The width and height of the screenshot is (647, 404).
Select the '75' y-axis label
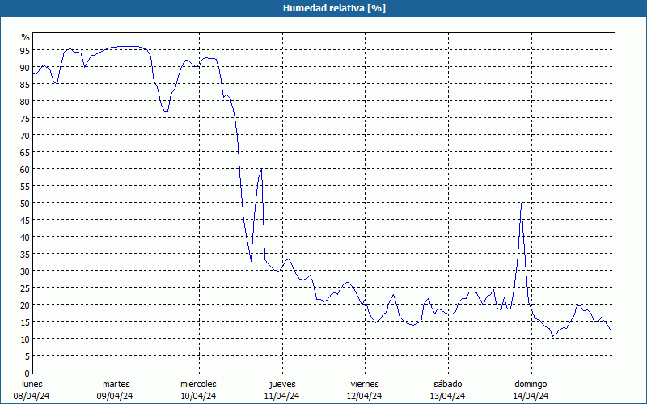[x=25, y=118]
